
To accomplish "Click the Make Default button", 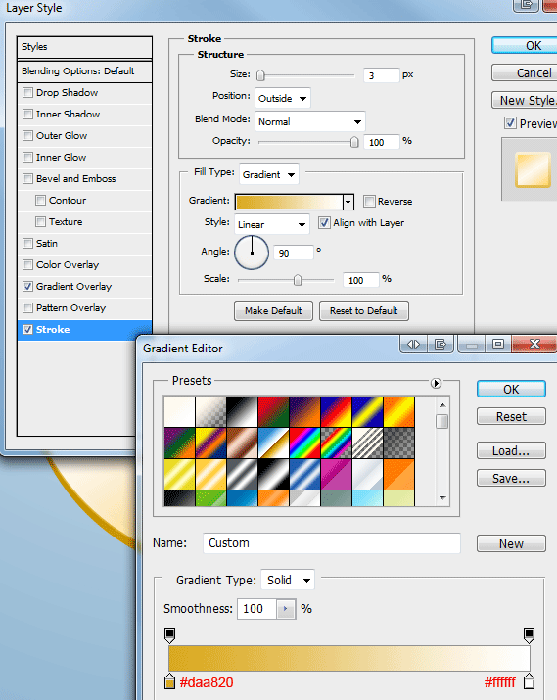I will pos(273,310).
